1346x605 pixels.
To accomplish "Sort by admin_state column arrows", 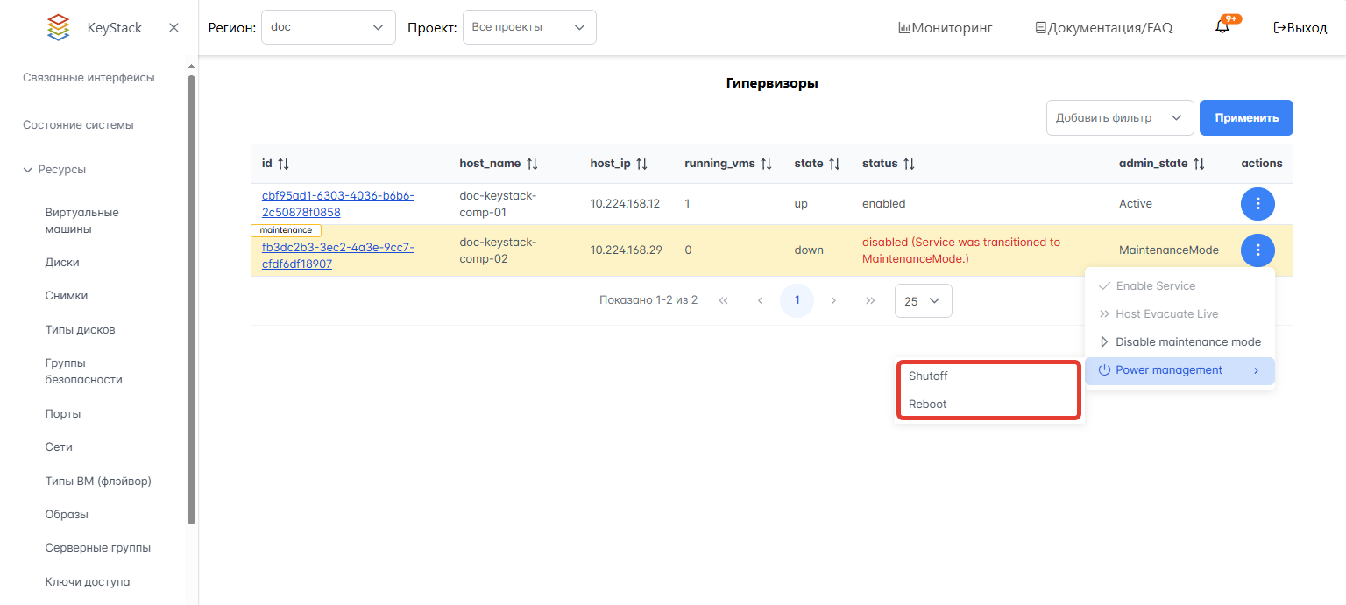I will (x=1199, y=164).
